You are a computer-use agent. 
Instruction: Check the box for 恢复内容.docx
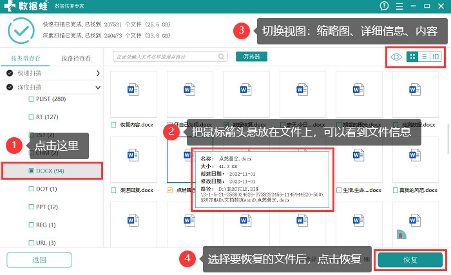pyautogui.click(x=113, y=125)
